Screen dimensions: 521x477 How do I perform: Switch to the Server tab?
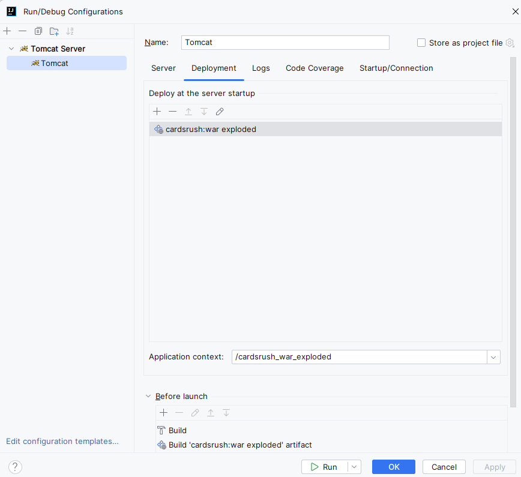coord(163,68)
